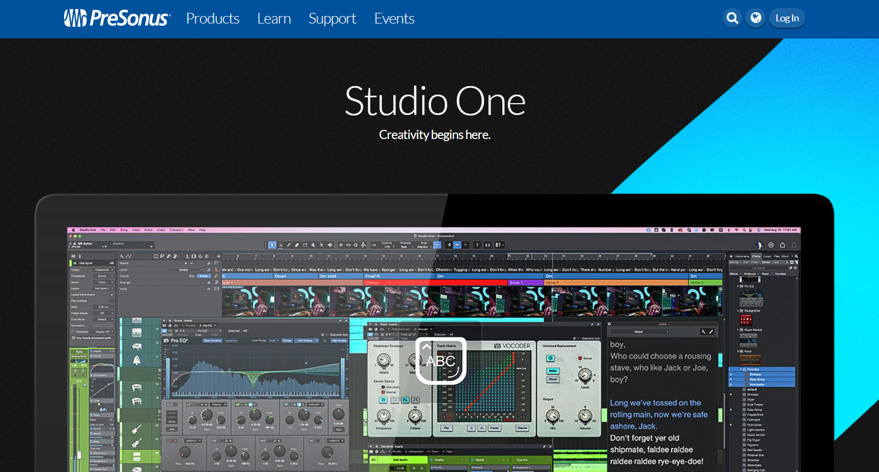The width and height of the screenshot is (879, 472).
Task: Open the Follow chords dropdown
Action: coord(102,313)
